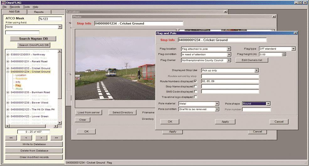
Task: Expand the 0380G123G551 - Northway node
Action: [x=8, y=54]
